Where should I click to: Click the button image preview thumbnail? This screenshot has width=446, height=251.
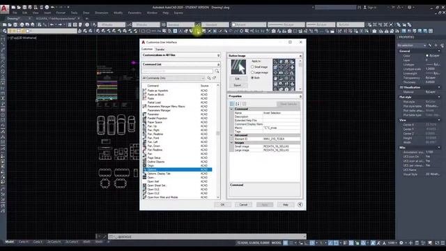(x=238, y=67)
